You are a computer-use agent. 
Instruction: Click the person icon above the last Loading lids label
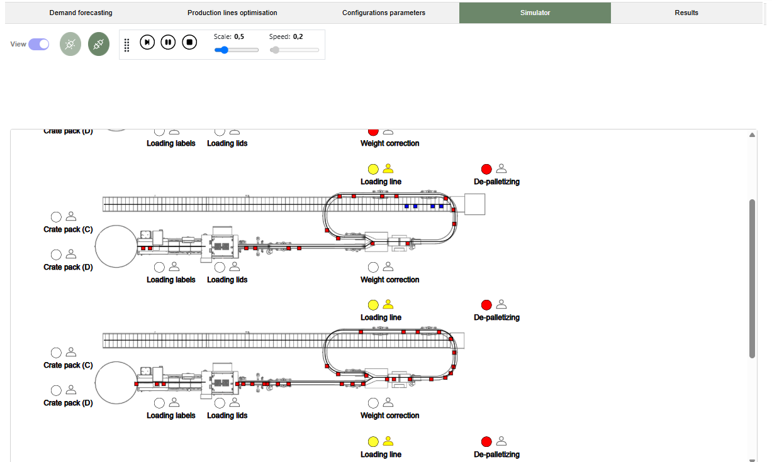pos(235,403)
